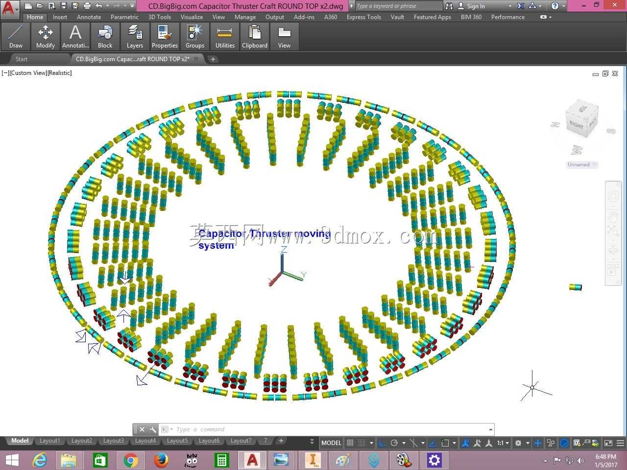Toggle 2D object snap
627x470 pixels.
[445, 443]
